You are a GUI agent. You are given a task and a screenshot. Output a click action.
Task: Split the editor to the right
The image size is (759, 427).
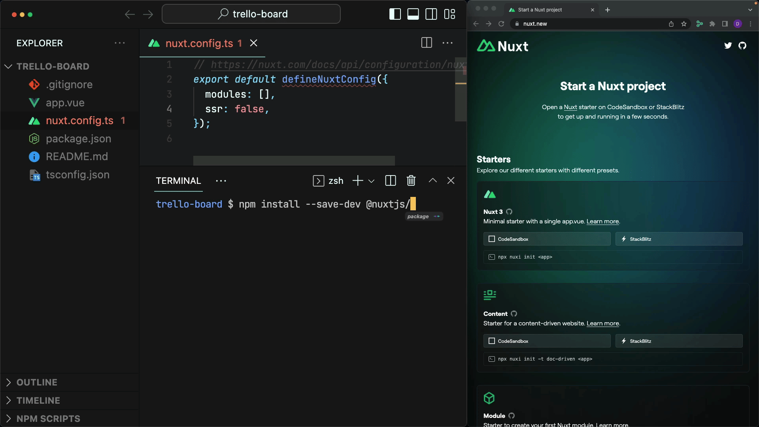[427, 43]
